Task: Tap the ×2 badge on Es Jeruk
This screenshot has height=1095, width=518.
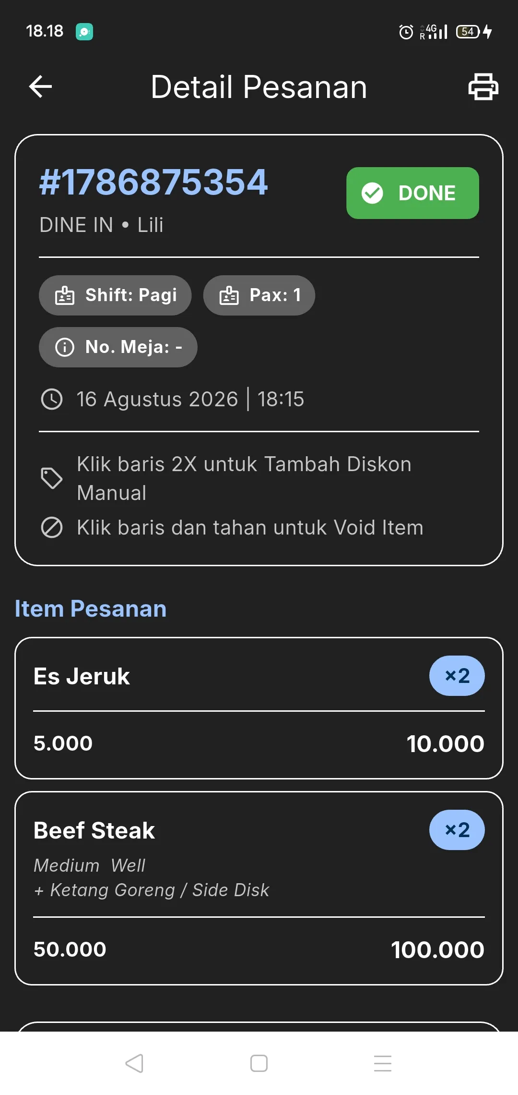Action: [457, 676]
